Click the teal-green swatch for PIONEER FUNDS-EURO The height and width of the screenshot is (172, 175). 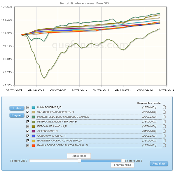coord(33,117)
